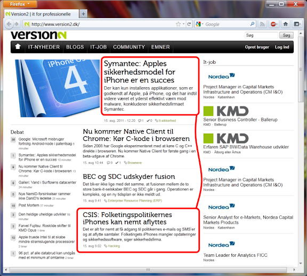
Task: Open debate 96 pct. af alle databrud
Action: point(47,255)
